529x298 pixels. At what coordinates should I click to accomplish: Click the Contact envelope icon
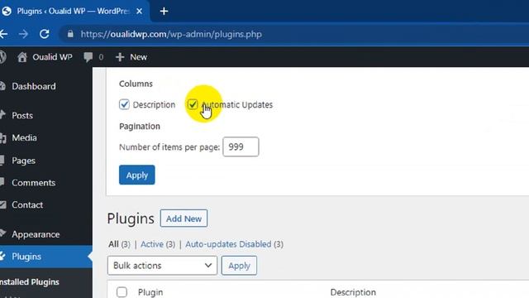tap(3, 204)
